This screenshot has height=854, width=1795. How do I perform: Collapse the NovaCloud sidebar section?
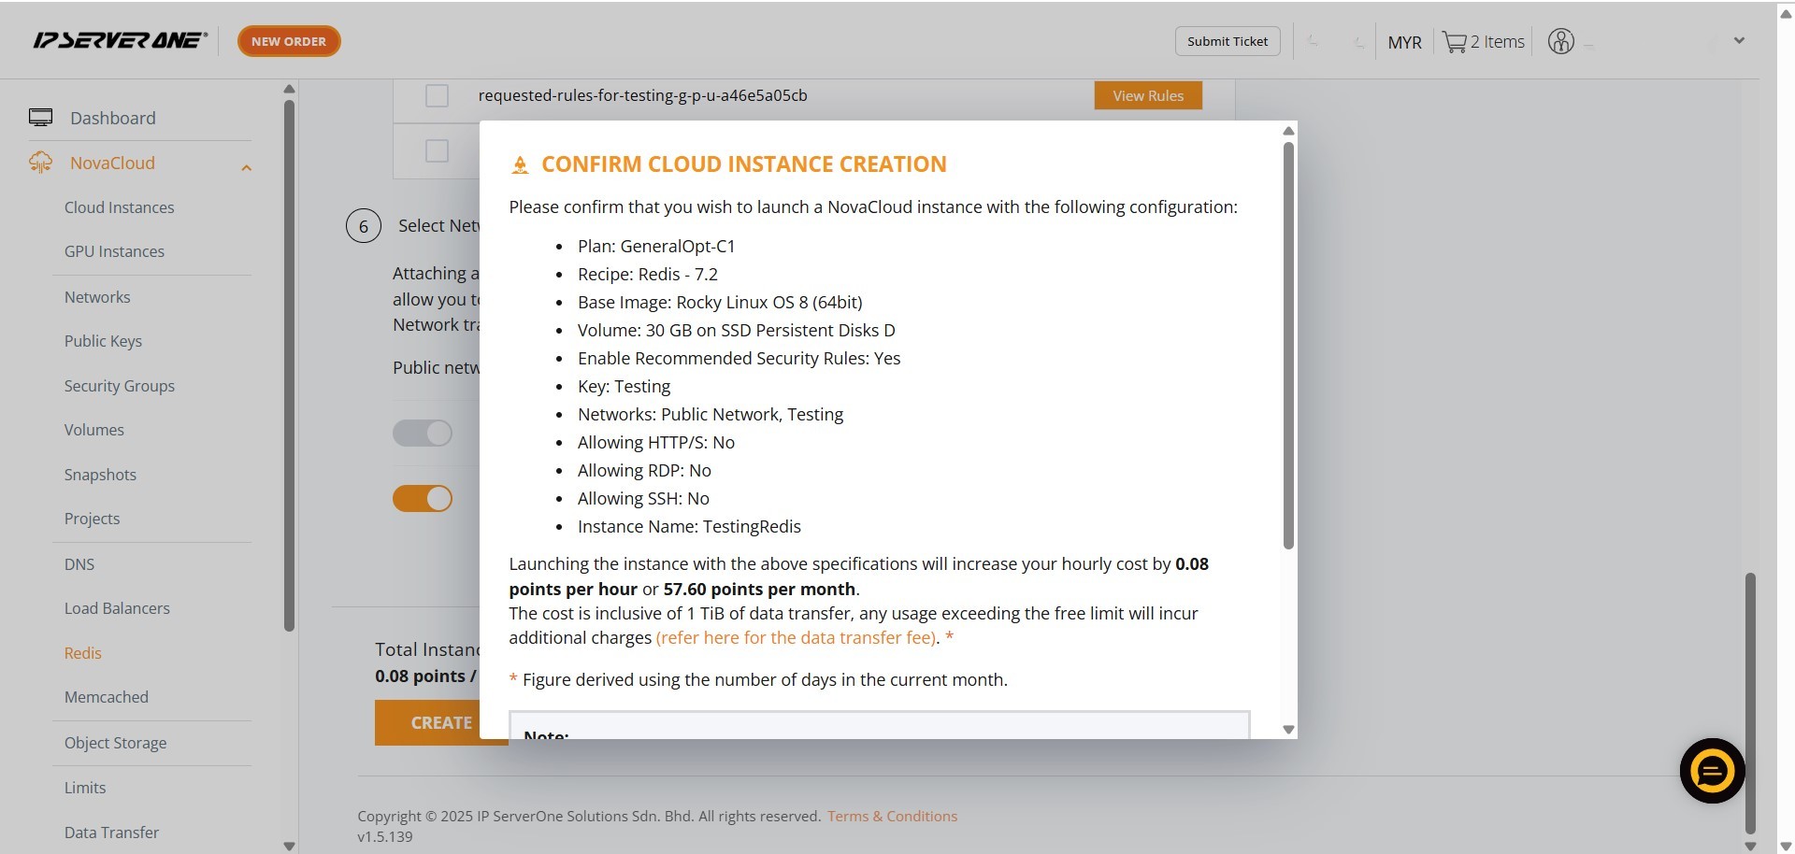tap(246, 167)
